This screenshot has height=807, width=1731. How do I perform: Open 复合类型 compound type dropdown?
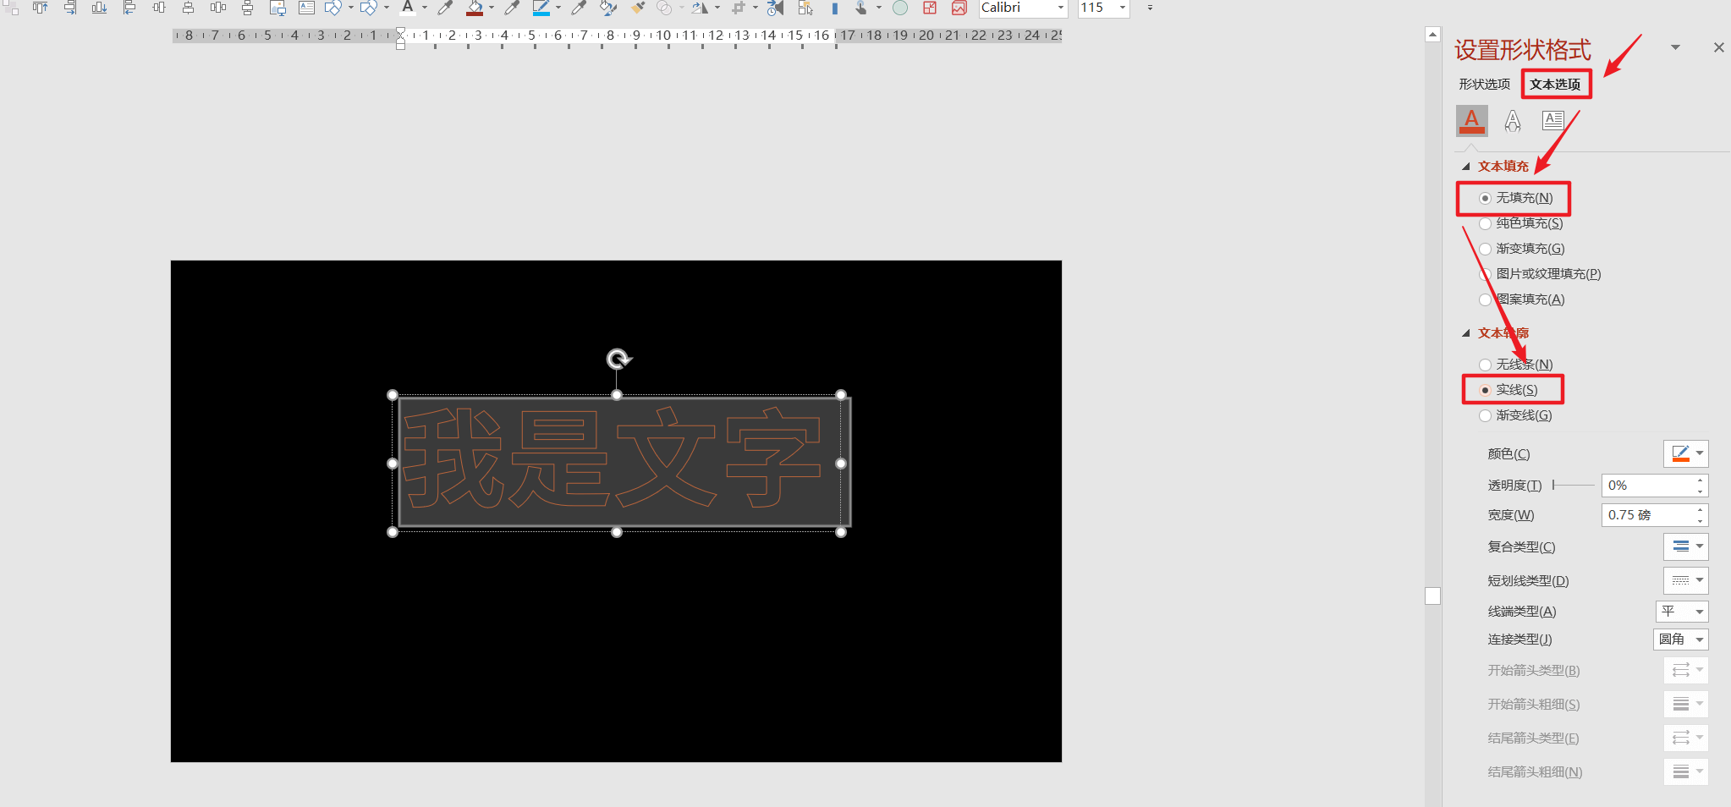tap(1686, 546)
